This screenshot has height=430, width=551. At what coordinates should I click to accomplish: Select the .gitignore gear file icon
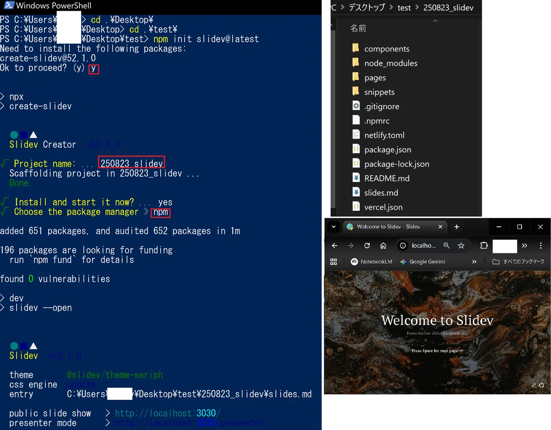click(356, 106)
